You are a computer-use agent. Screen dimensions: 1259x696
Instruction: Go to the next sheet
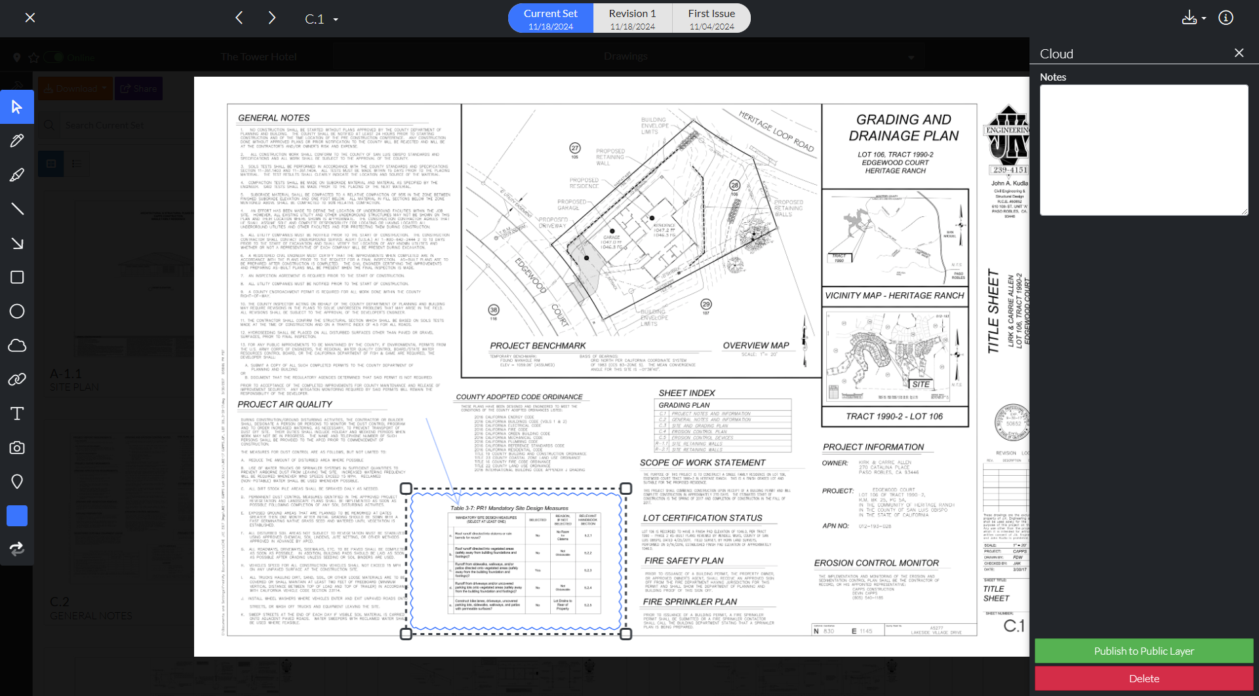[x=271, y=18]
